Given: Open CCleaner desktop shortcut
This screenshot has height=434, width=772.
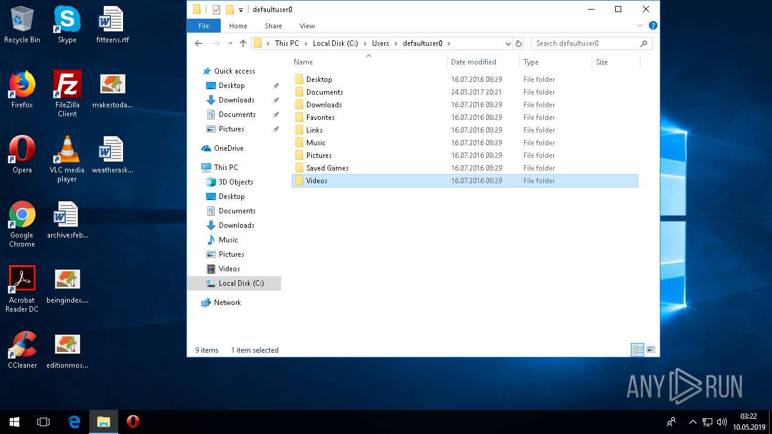Looking at the screenshot, I should click(x=22, y=351).
